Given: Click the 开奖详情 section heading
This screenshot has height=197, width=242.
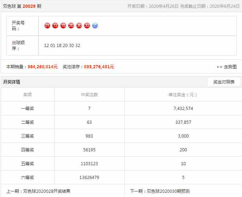Looking at the screenshot, I should pyautogui.click(x=12, y=82).
